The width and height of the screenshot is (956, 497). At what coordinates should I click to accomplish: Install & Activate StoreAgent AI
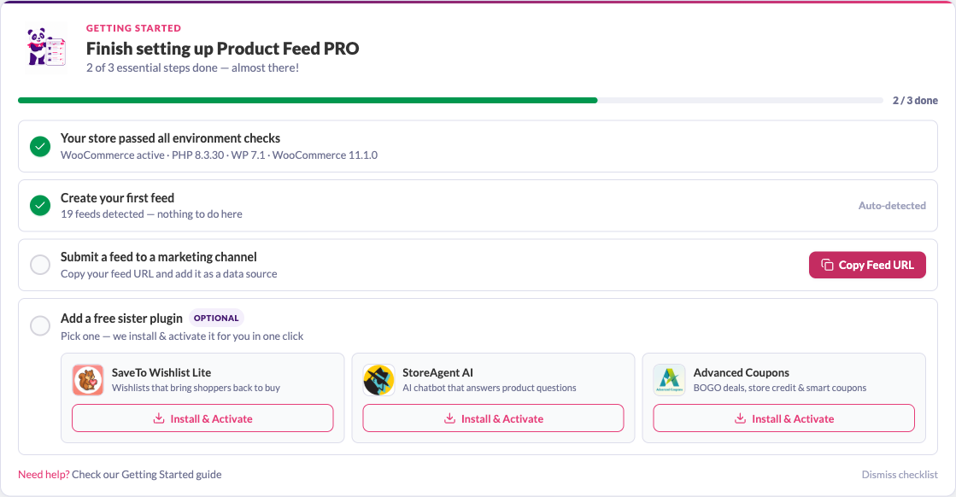[493, 418]
